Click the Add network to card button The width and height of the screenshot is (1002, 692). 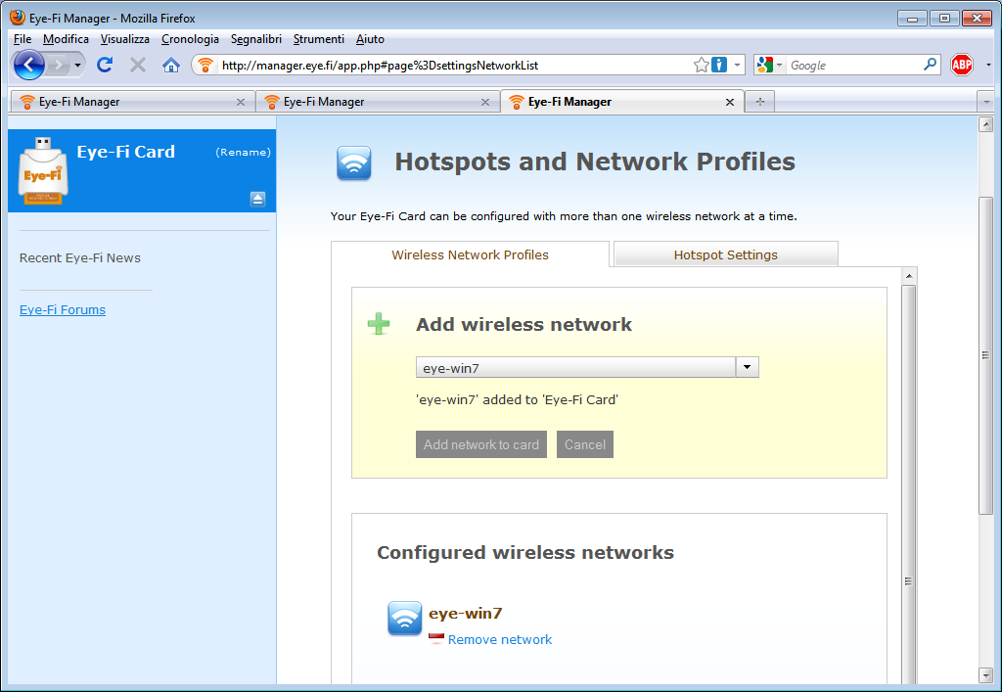coord(481,444)
